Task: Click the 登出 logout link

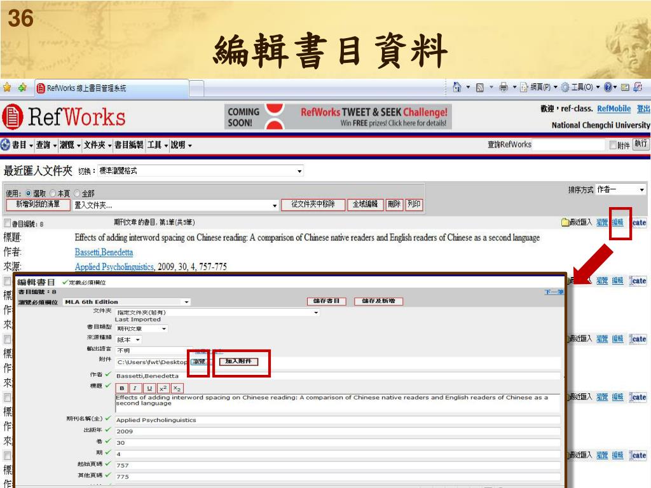Action: 643,109
